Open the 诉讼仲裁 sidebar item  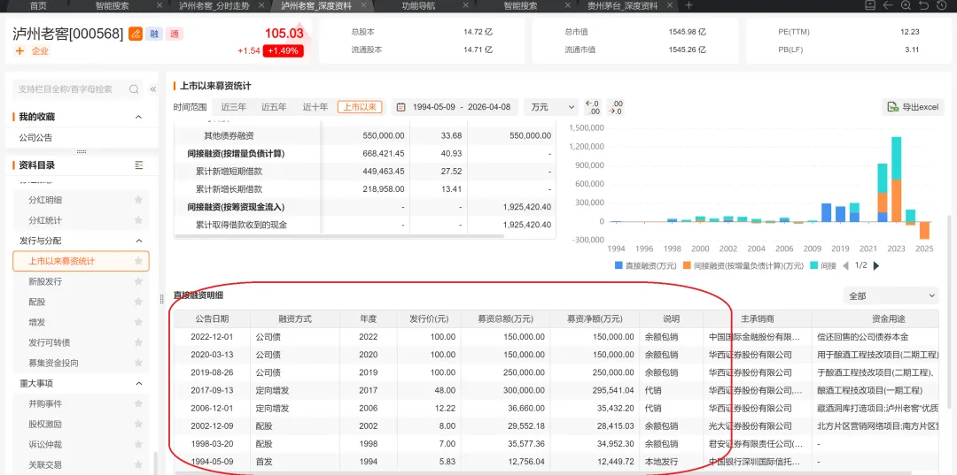point(45,444)
